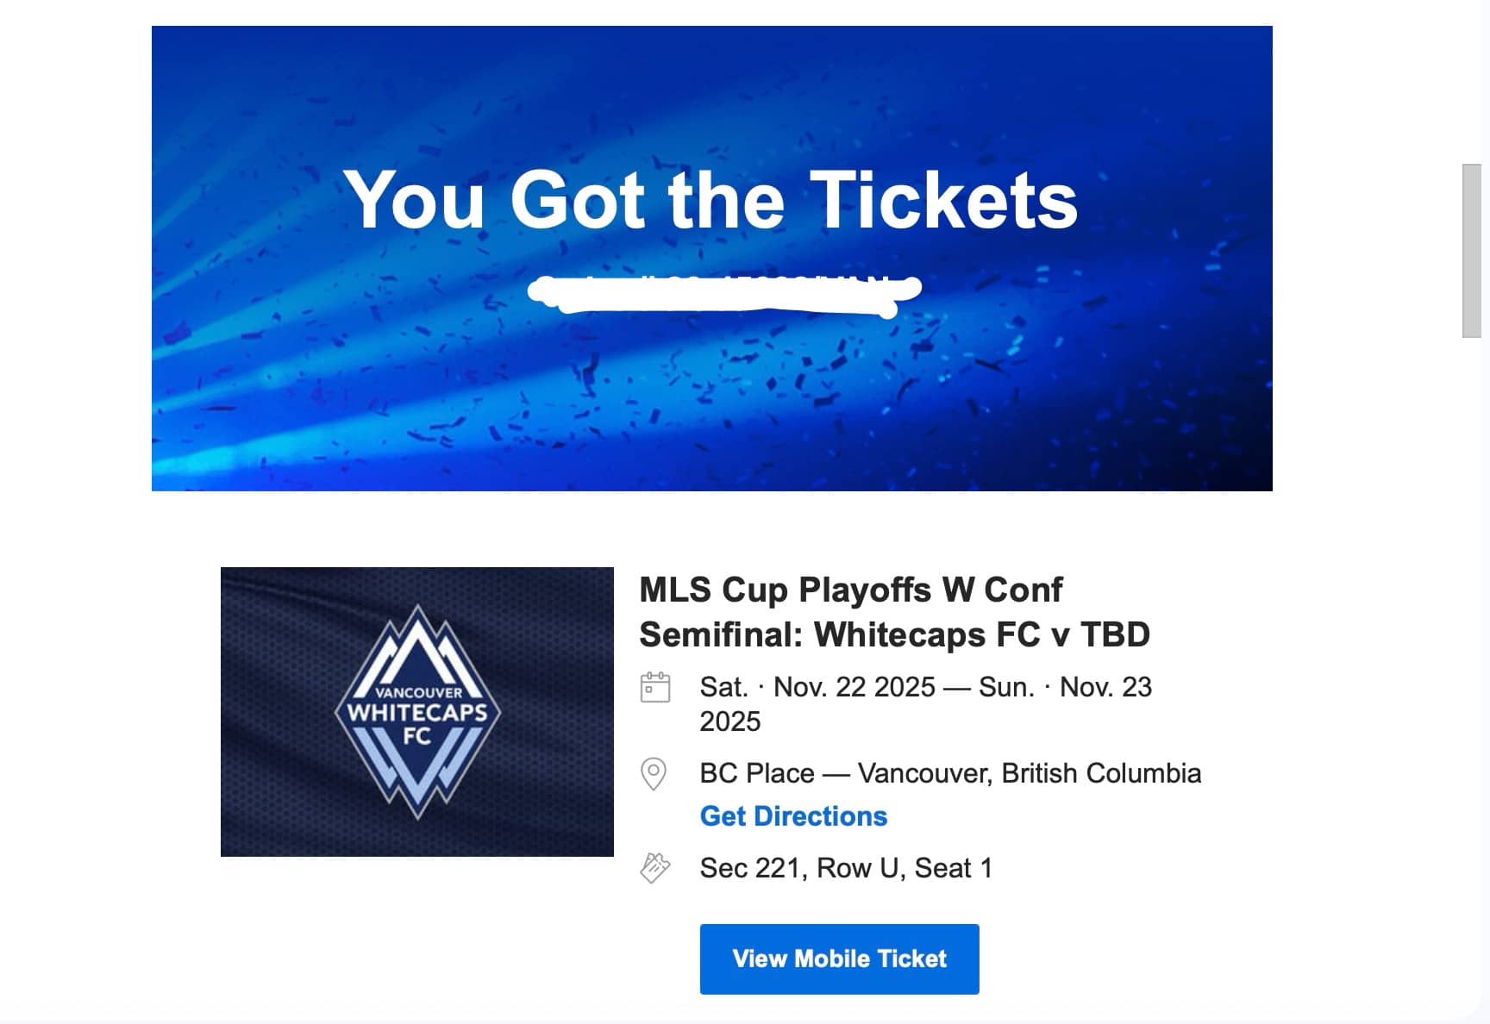Screen dimensions: 1490x1024
Task: Open the Get Directions link
Action: [793, 816]
